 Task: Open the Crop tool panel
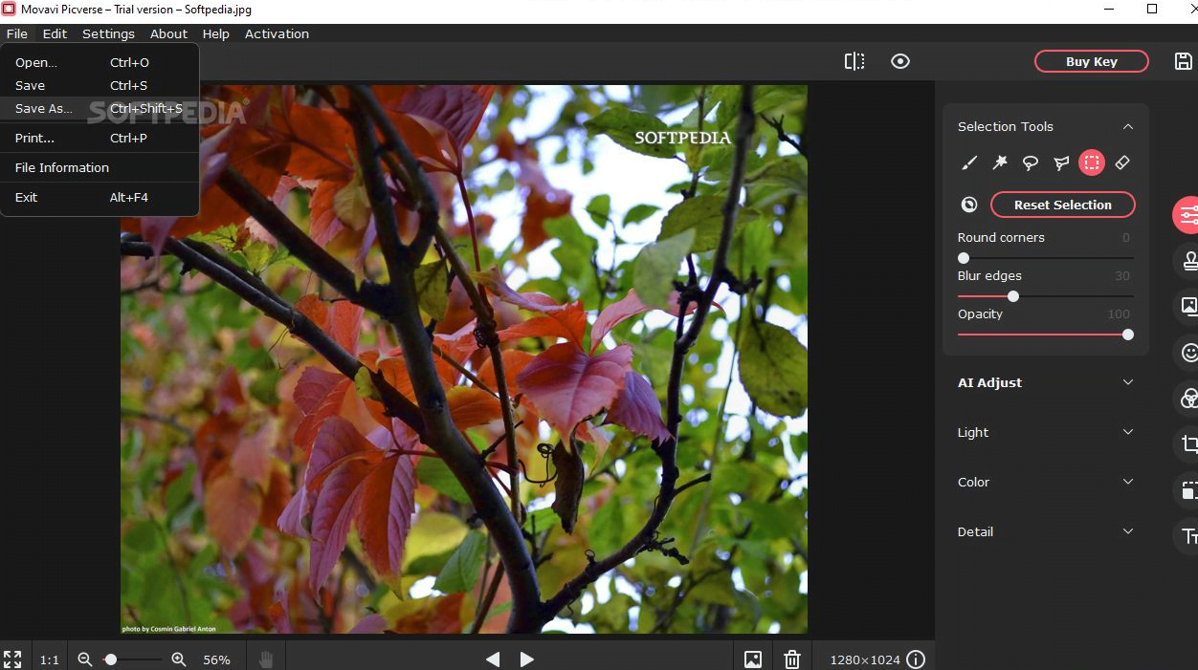pyautogui.click(x=1189, y=443)
